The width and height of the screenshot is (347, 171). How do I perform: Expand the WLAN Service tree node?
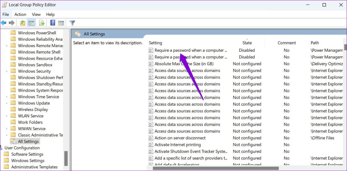7,116
